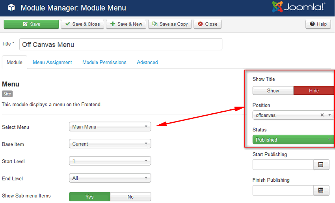The width and height of the screenshot is (335, 203).
Task: Open the Module Permissions tab
Action: click(104, 62)
